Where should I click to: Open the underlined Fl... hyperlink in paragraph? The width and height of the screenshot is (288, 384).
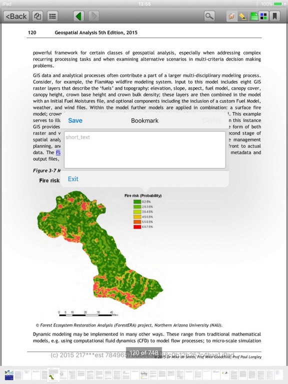pyautogui.click(x=58, y=152)
